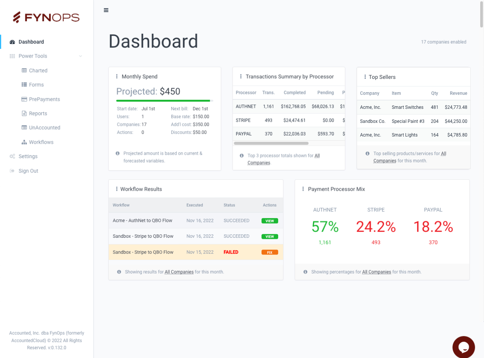The image size is (484, 358).
Task: Click the Smart Switches item
Action: 407,107
